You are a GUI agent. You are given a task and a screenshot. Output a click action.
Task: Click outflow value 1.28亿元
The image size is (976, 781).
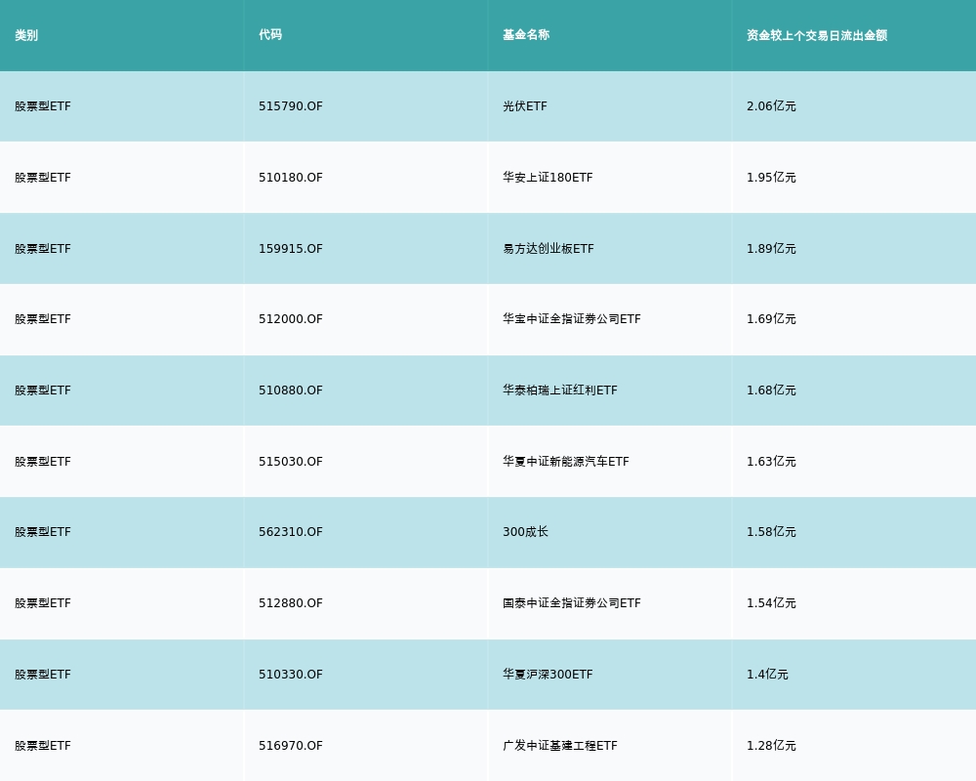point(771,746)
